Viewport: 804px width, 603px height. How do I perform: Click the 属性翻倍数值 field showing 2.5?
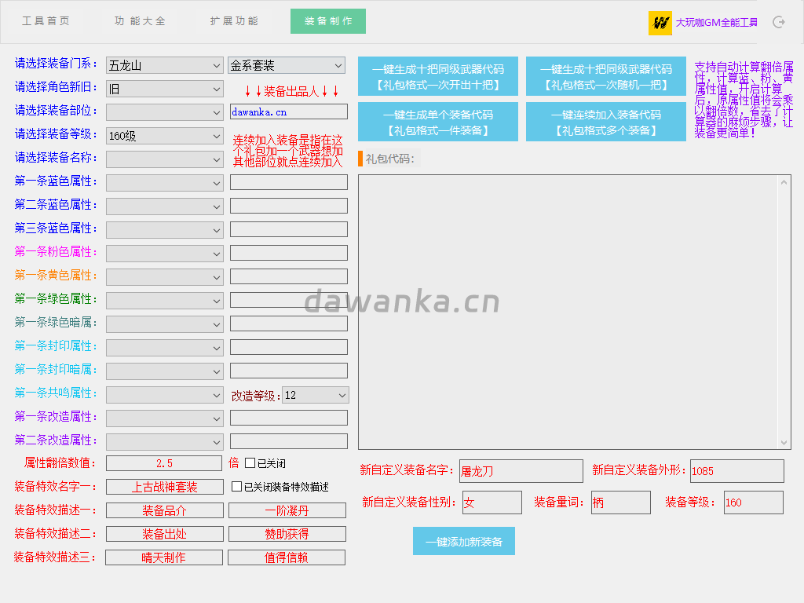tap(164, 463)
